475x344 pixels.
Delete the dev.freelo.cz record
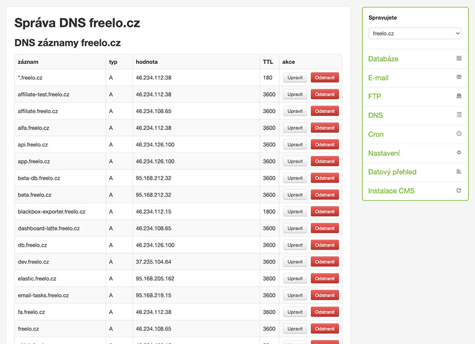[325, 261]
